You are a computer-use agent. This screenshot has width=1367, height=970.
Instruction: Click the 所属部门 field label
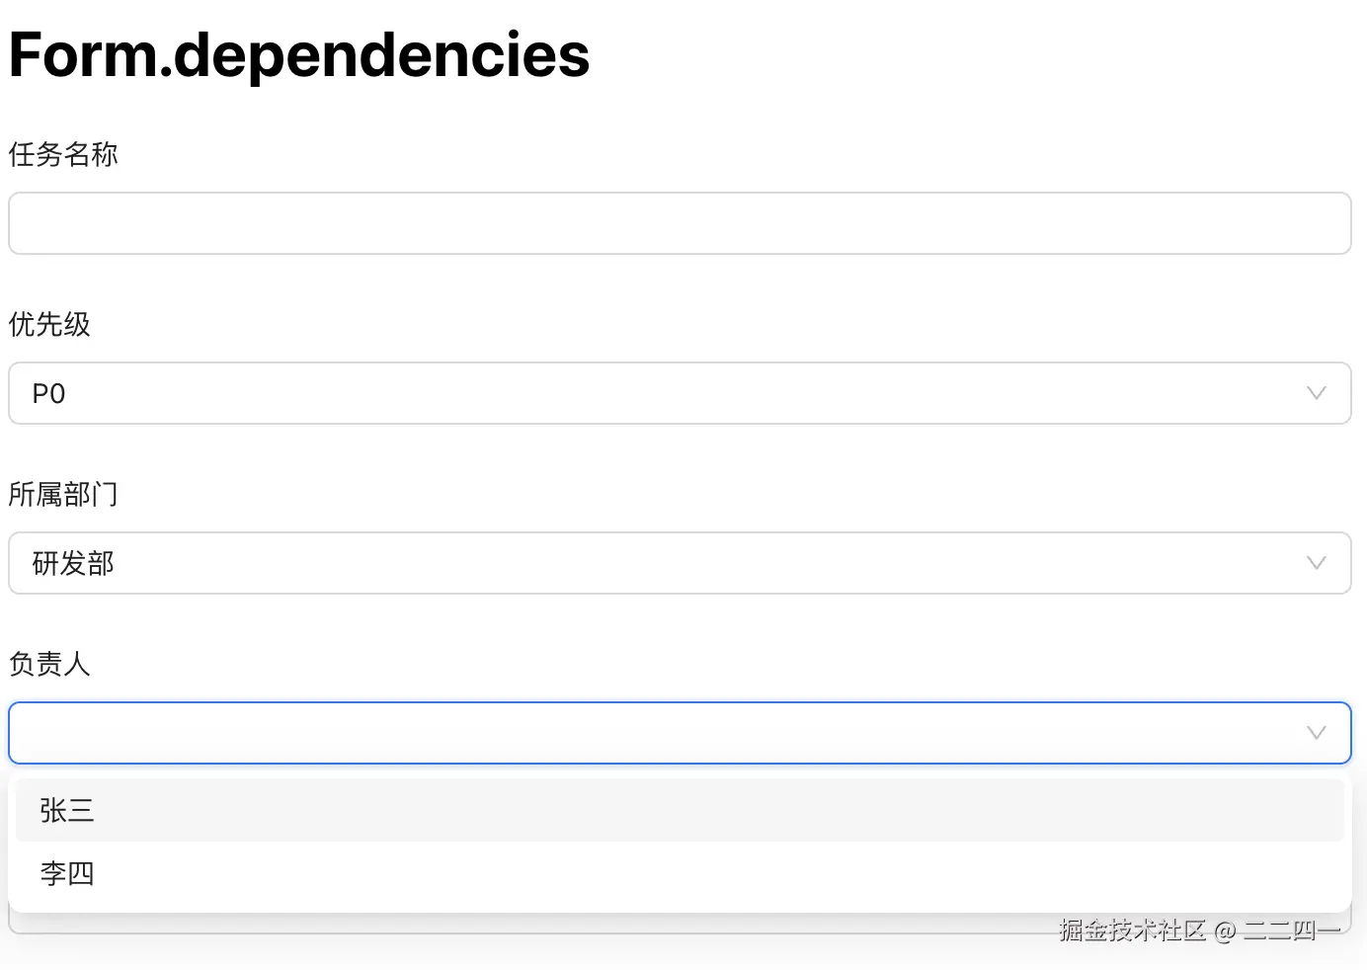[63, 494]
